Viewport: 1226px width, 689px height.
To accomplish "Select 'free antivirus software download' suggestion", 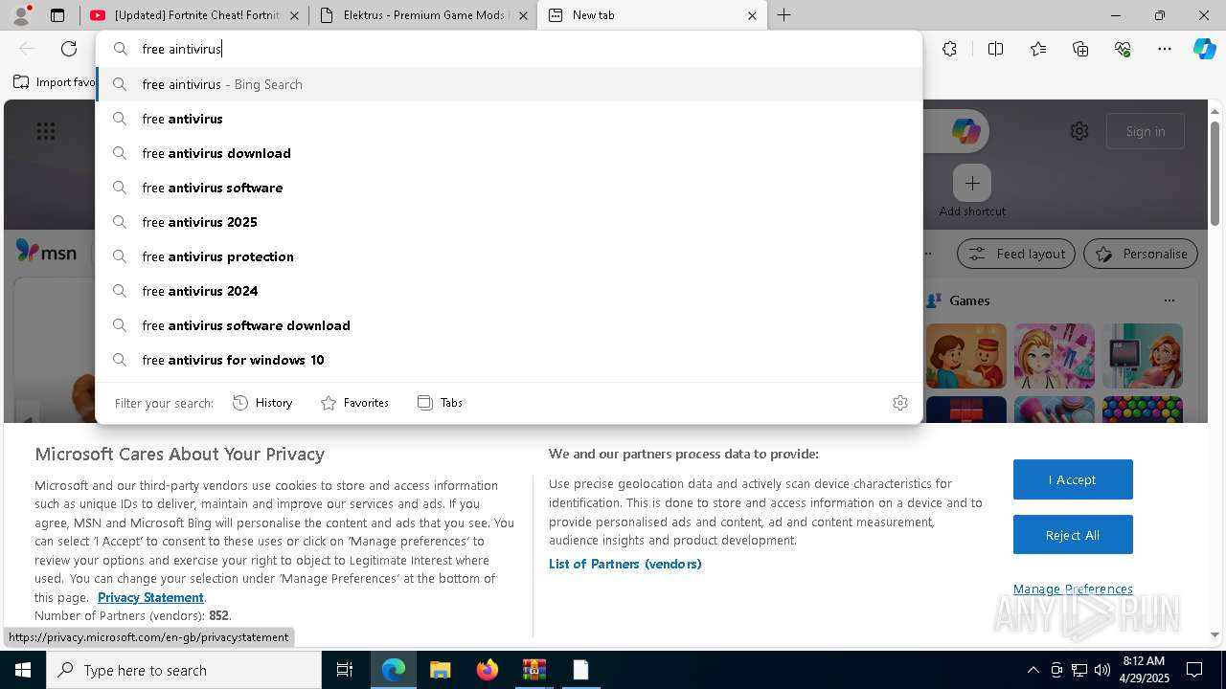I will [x=509, y=325].
